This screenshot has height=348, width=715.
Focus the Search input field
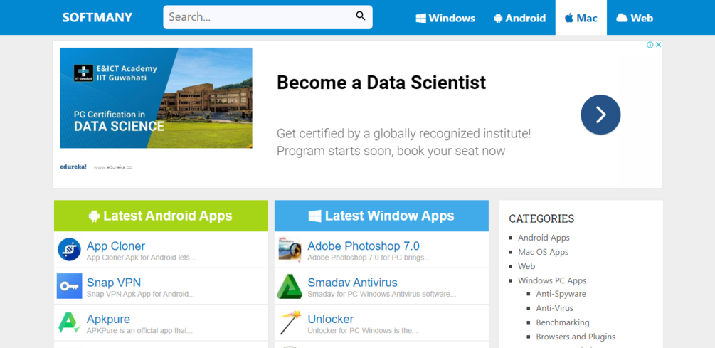coord(260,17)
